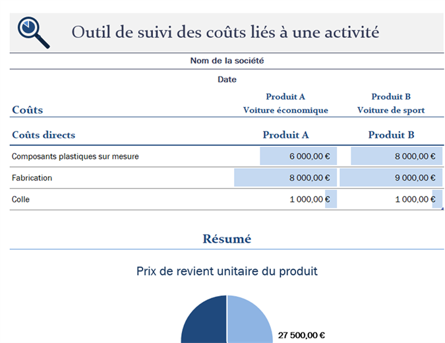Select the title 'Outil de suivi des coûts liés à une activité'
The image size is (445, 343).
(x=225, y=32)
